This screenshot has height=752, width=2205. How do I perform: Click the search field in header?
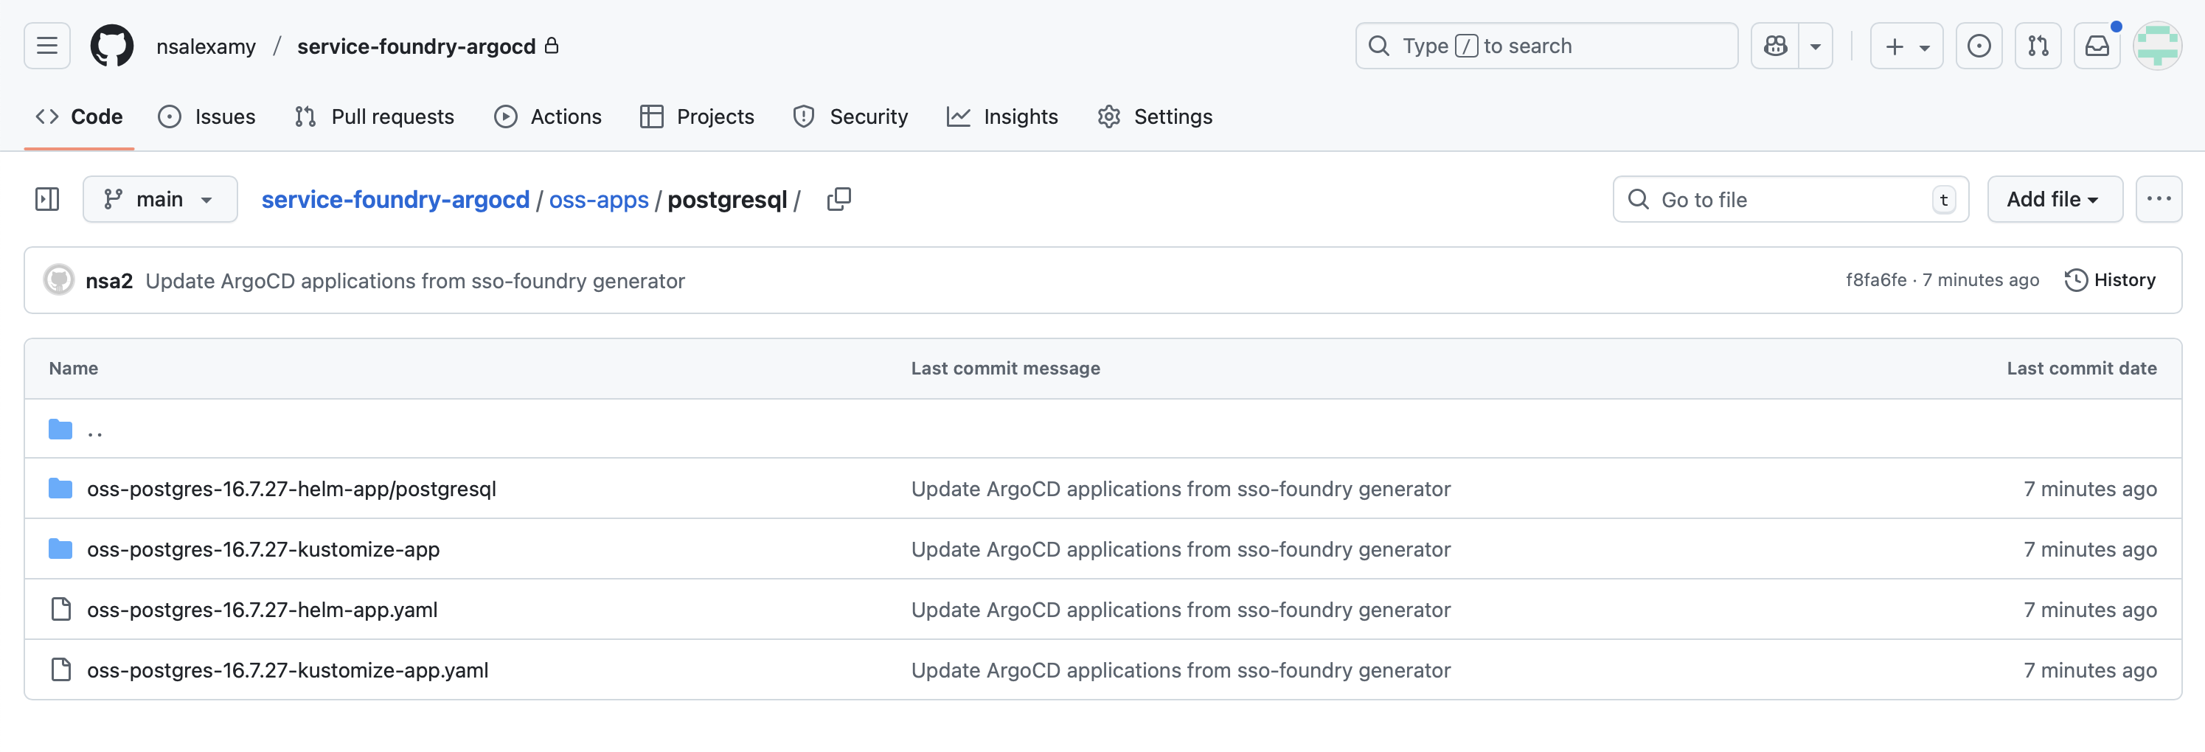click(x=1546, y=46)
